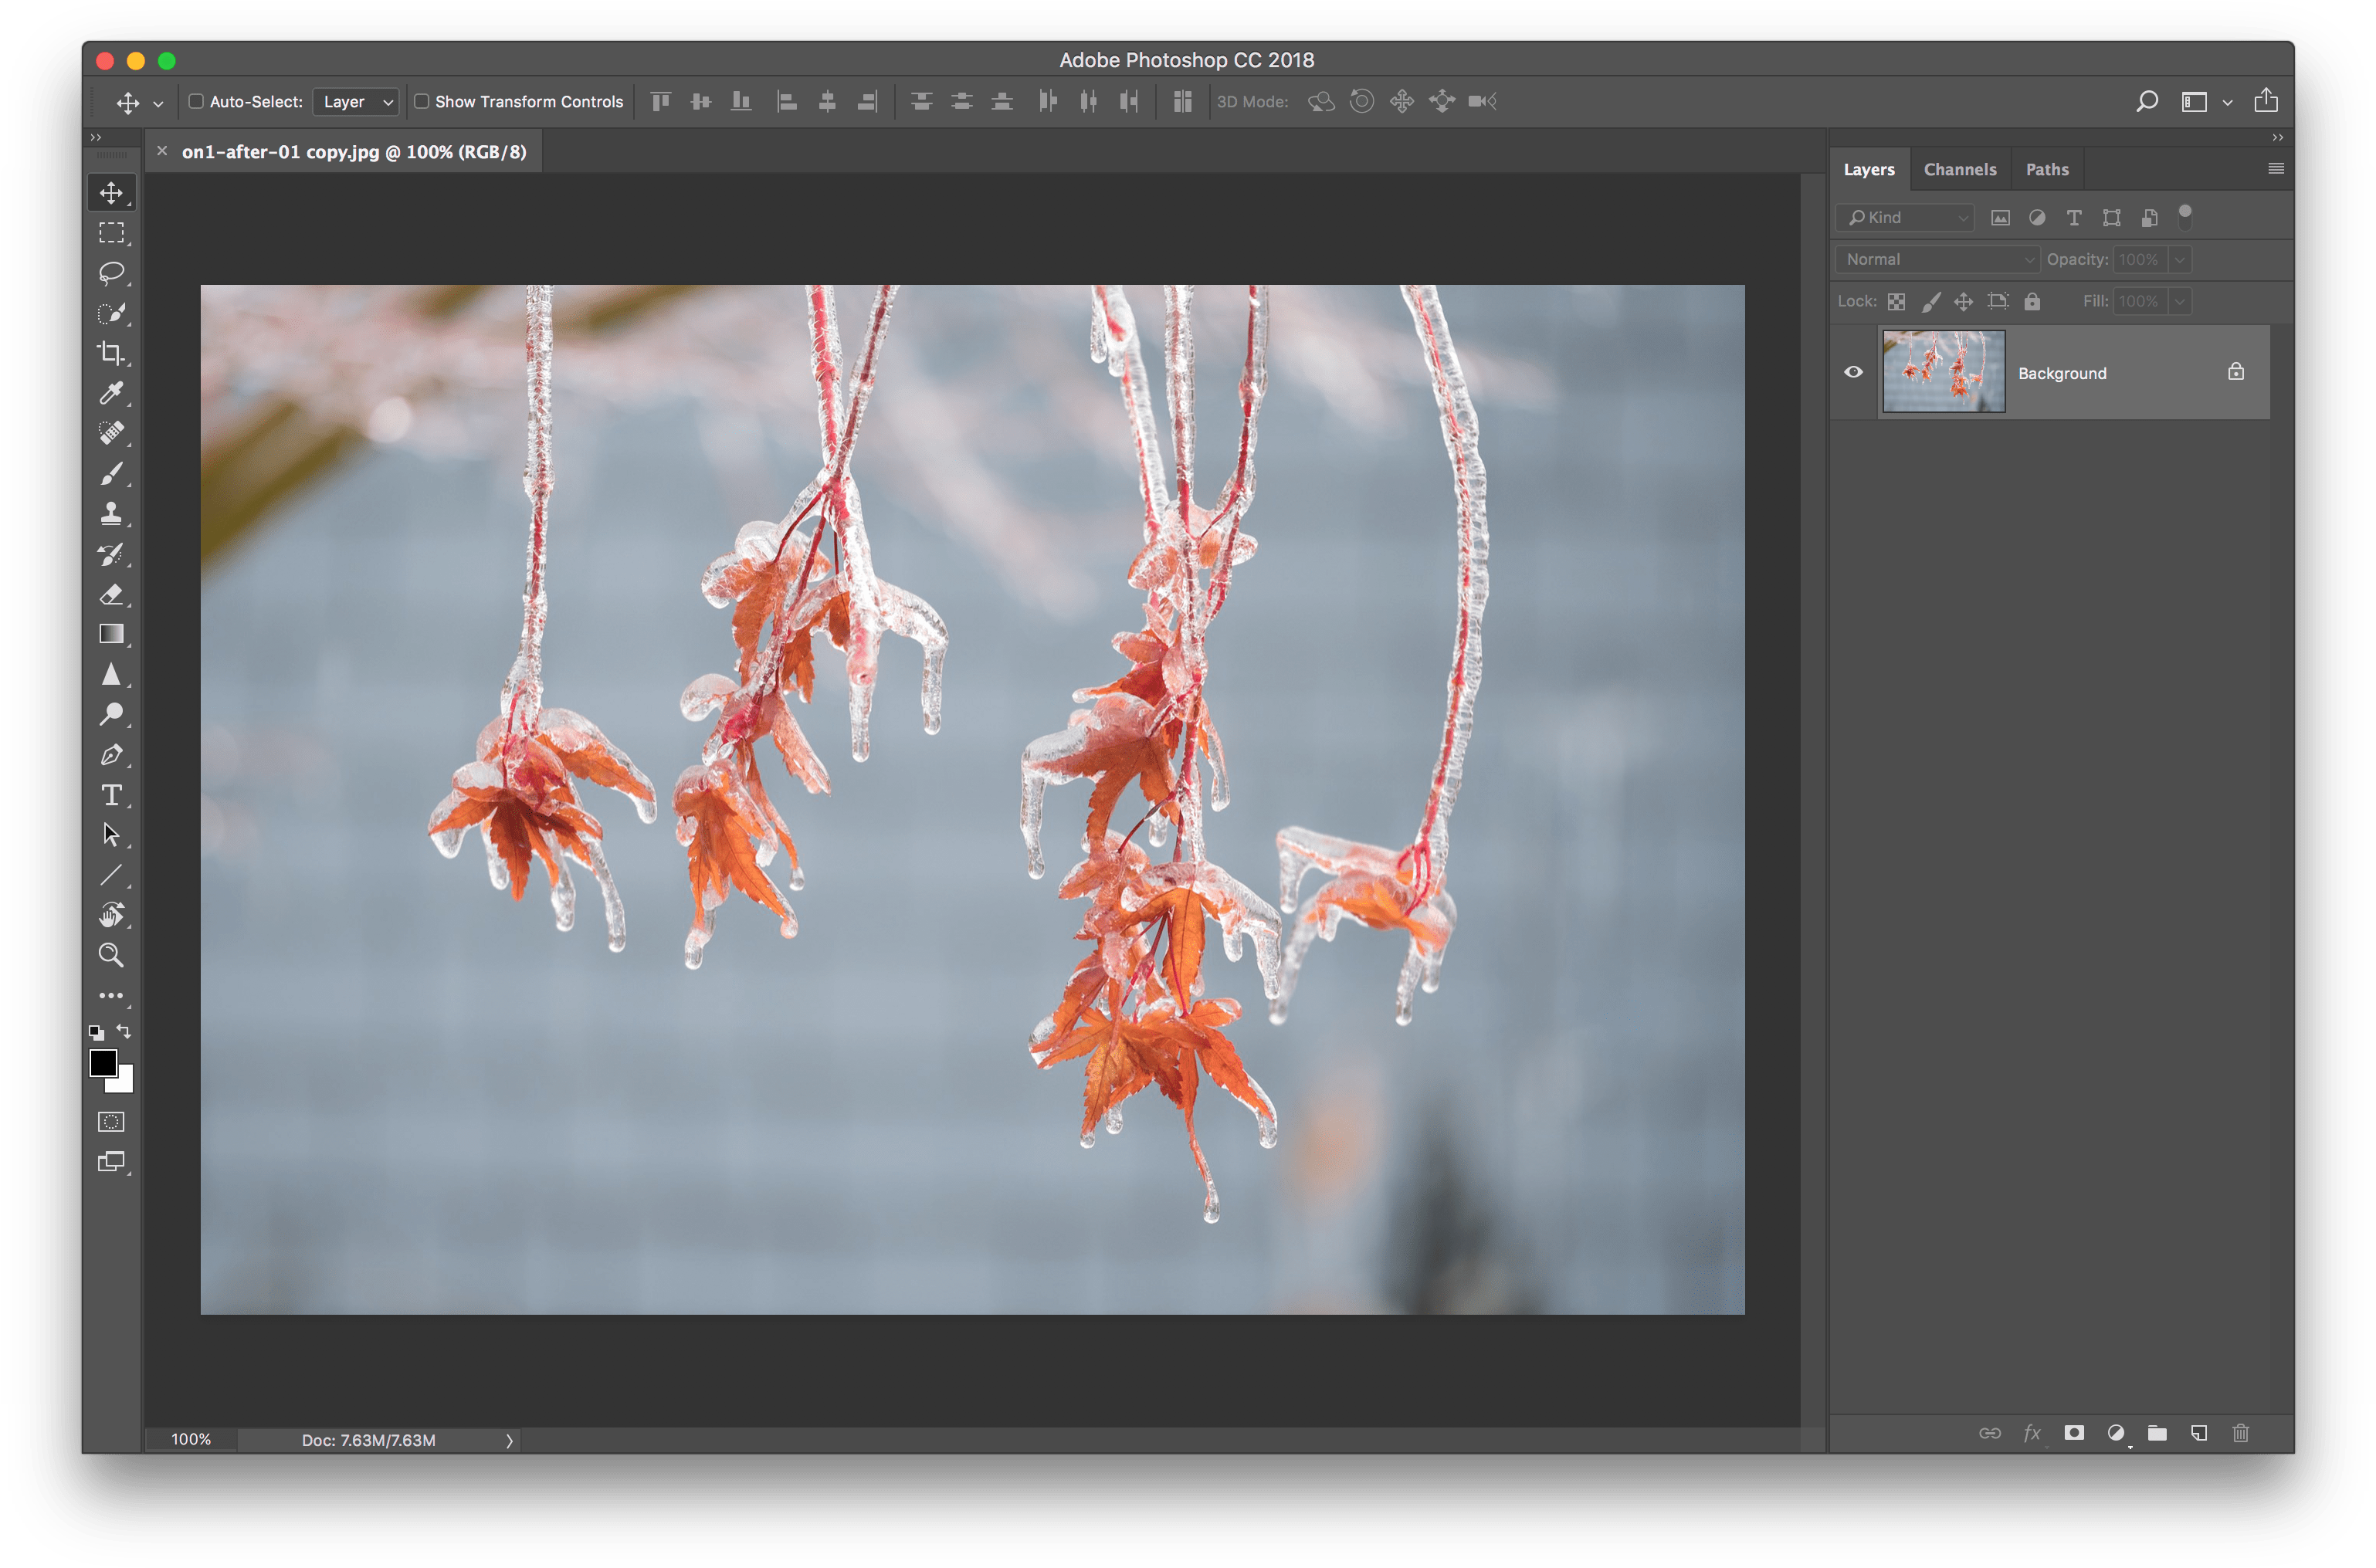Select the Move tool
2376x1568 pixels.
pyautogui.click(x=111, y=192)
